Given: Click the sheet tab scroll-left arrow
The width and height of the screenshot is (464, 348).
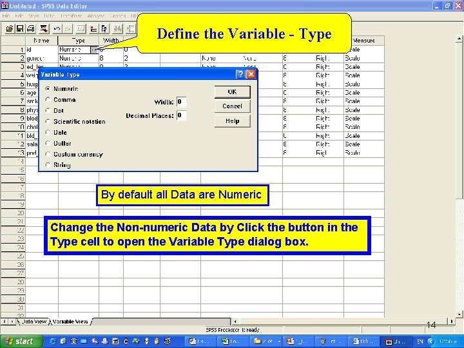Looking at the screenshot, I should (x=5, y=322).
